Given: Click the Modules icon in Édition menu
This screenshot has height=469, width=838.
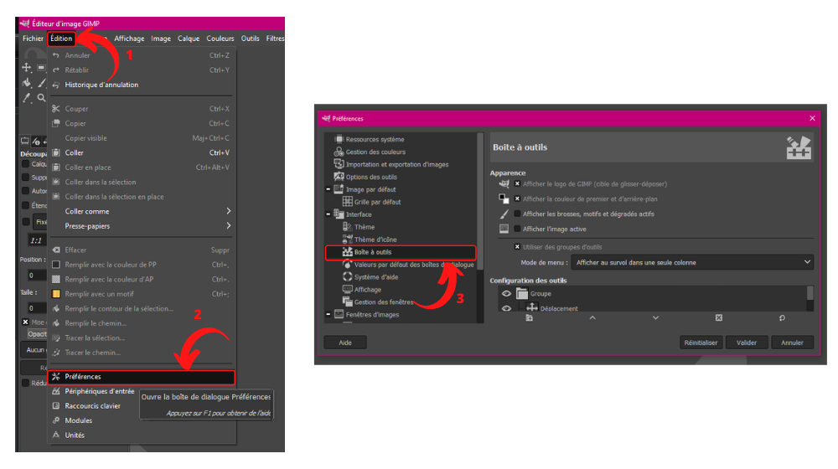Looking at the screenshot, I should [x=55, y=420].
